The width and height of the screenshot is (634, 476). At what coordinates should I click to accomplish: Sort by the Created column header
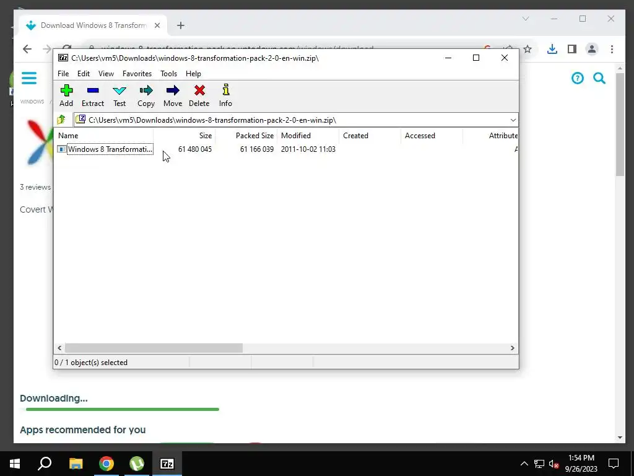(x=370, y=136)
